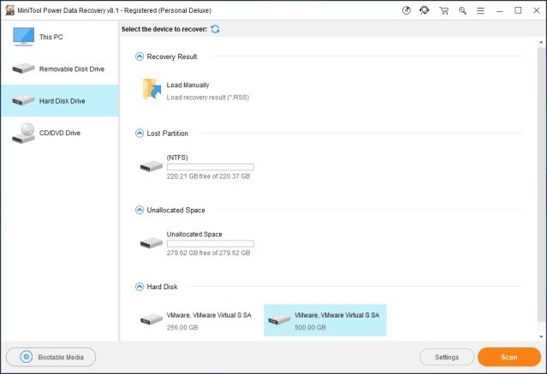The width and height of the screenshot is (547, 374).
Task: Select the 256.00 GB VMware disk icon
Action: [151, 319]
